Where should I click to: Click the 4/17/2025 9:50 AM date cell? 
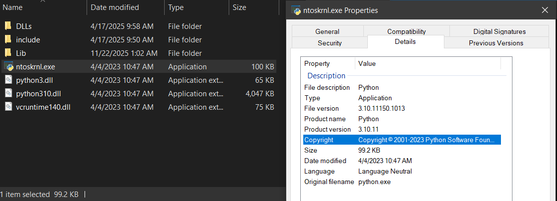coord(122,39)
